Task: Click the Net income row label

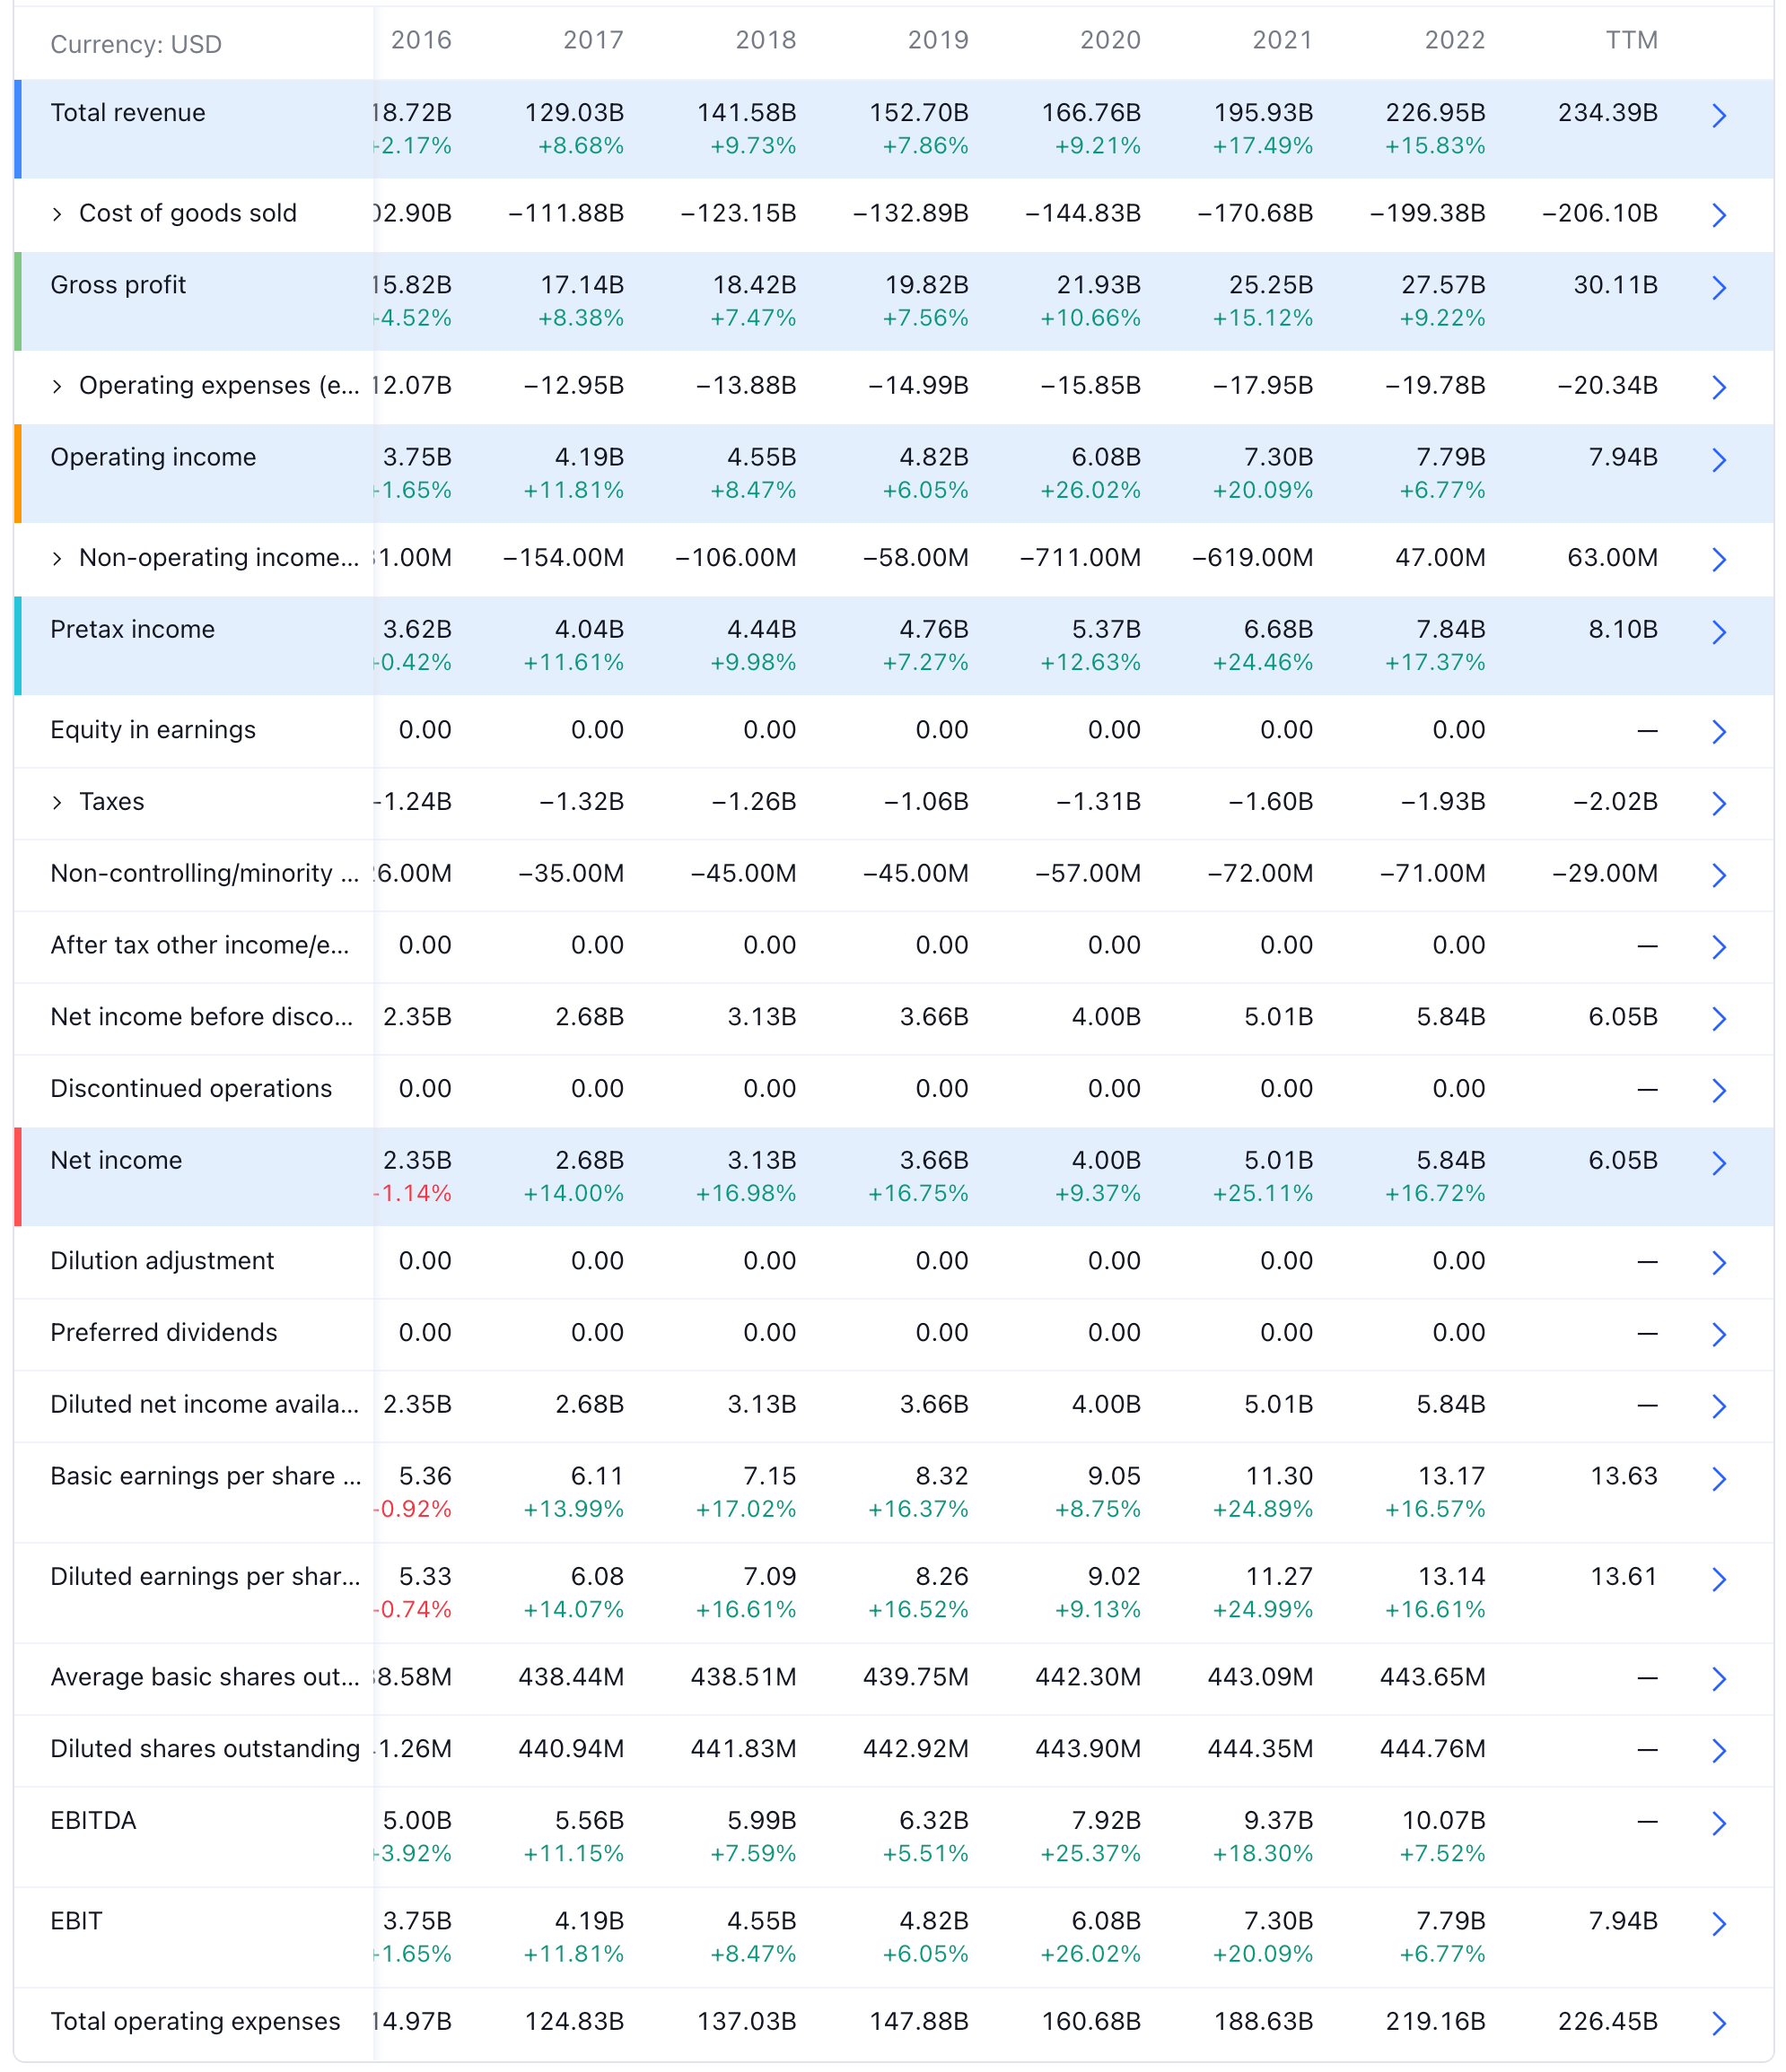Action: click(116, 1160)
